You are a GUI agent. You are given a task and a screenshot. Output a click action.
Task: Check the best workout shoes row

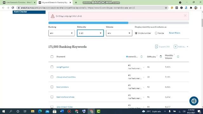pos(52,97)
